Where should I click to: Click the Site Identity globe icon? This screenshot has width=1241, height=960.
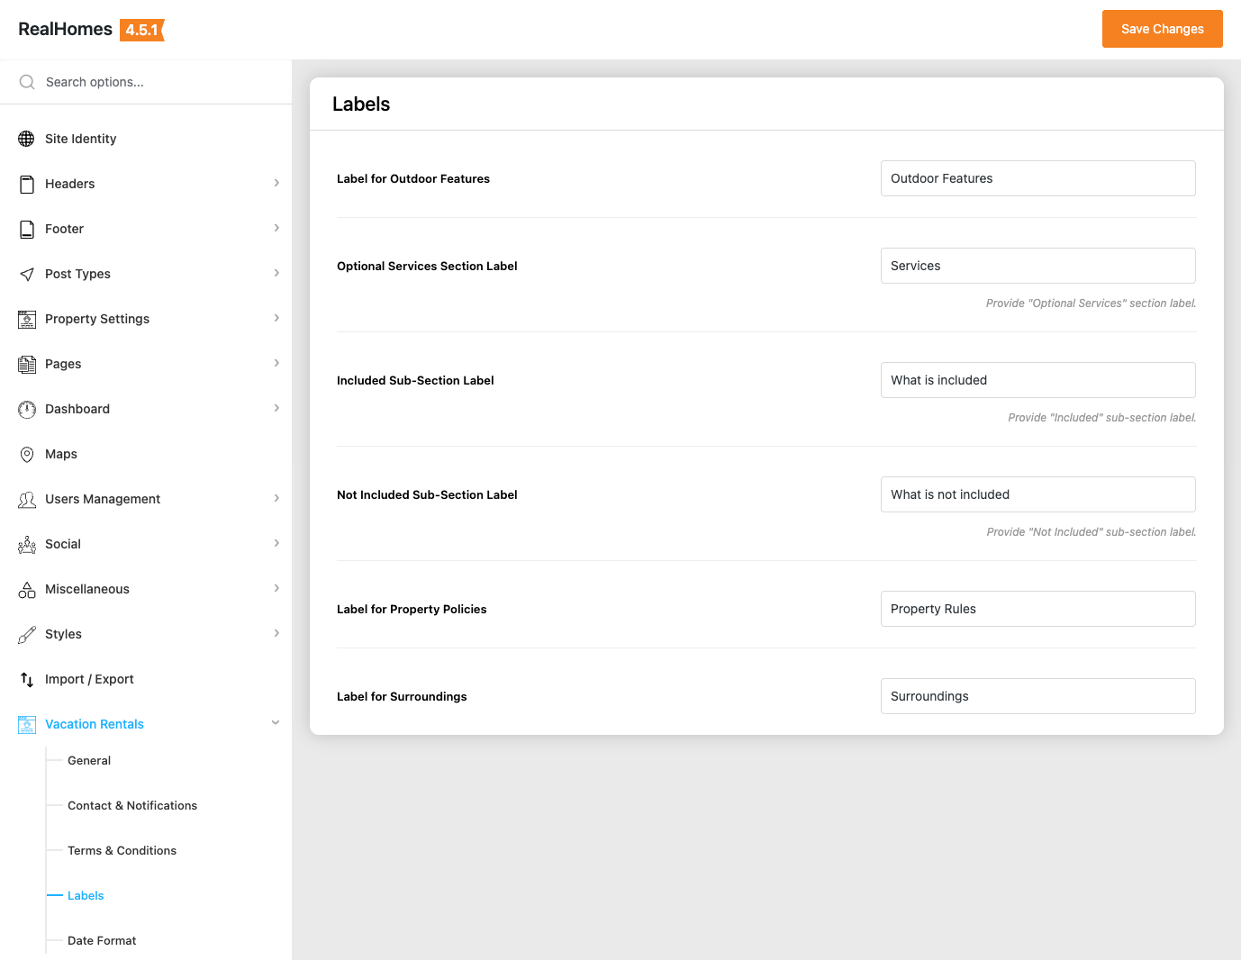[27, 139]
